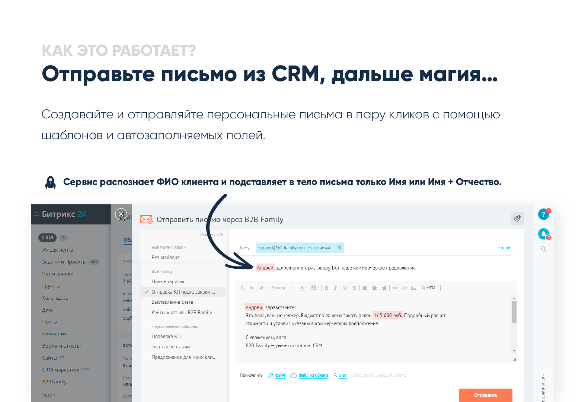This screenshot has height=402, width=585.
Task: Click the scroll-up arrow of email body
Action: click(514, 298)
